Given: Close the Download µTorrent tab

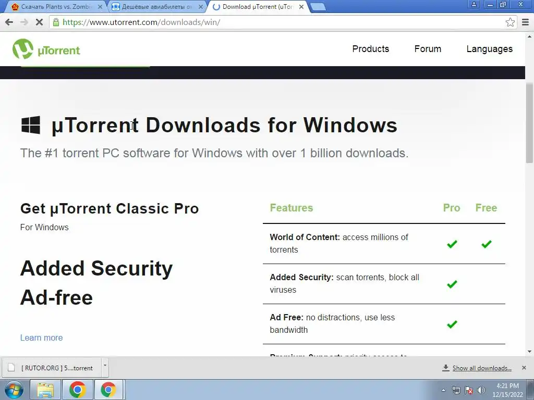Looking at the screenshot, I should (x=301, y=7).
